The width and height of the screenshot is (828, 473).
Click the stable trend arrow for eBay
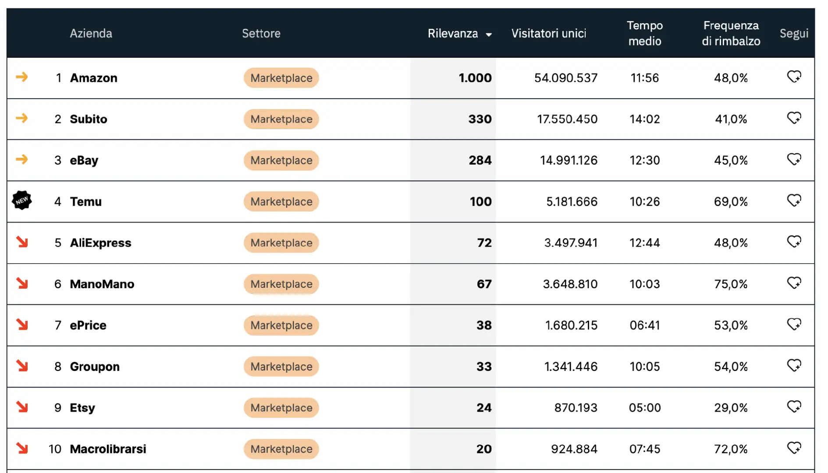point(22,159)
